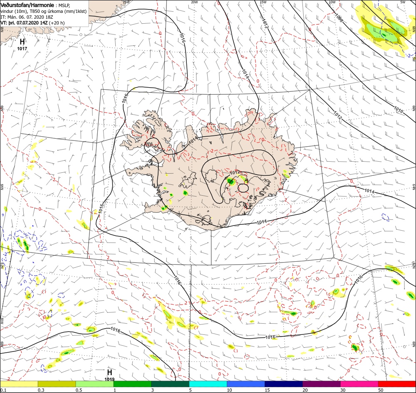Click the 1008 isobar label
Image resolution: width=416 pixels, height=393 pixels.
(338, 18)
